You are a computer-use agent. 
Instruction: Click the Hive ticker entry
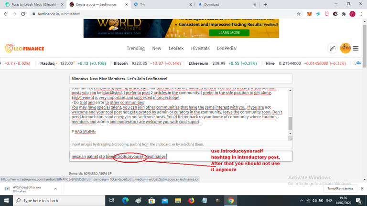pyautogui.click(x=305, y=63)
